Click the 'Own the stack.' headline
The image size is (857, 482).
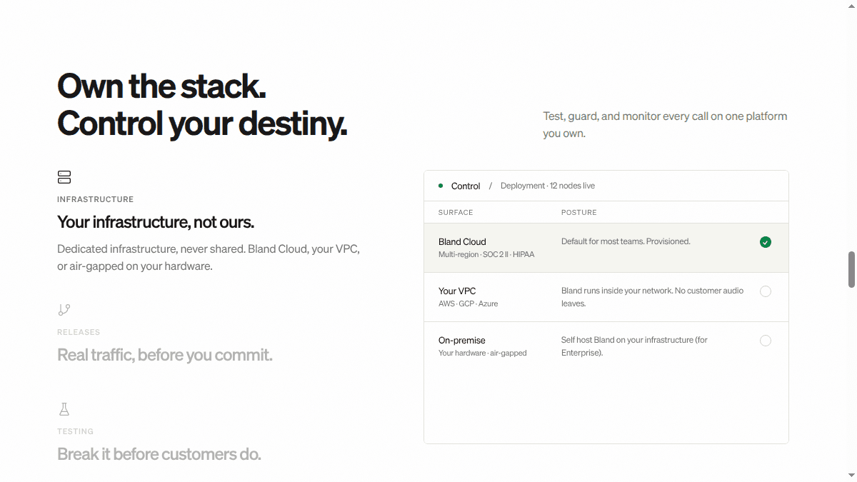tap(161, 86)
